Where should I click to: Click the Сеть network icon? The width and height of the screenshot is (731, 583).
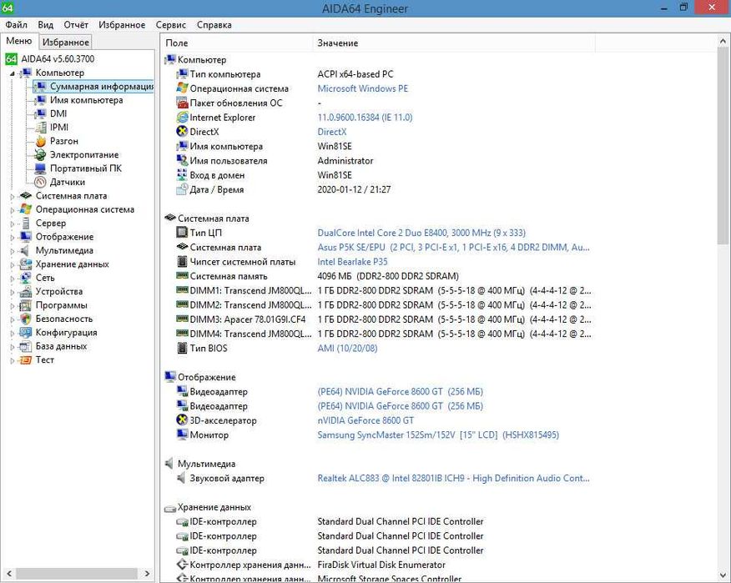[26, 278]
